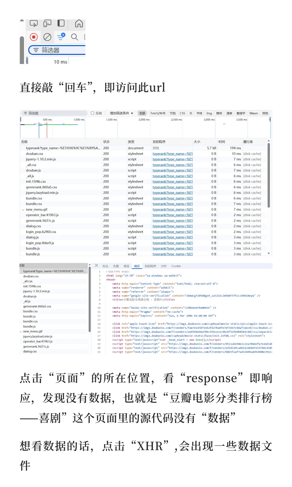
Task: Select the inspect element cursor icon
Action: pyautogui.click(x=34, y=24)
